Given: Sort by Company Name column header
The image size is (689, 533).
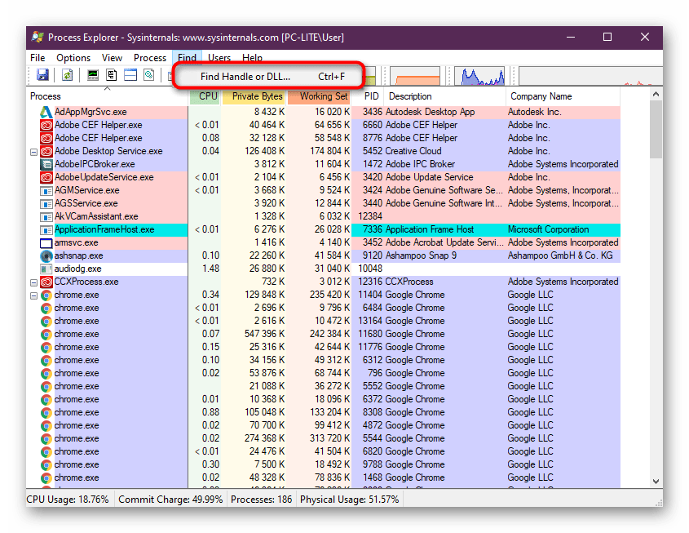Looking at the screenshot, I should [563, 96].
